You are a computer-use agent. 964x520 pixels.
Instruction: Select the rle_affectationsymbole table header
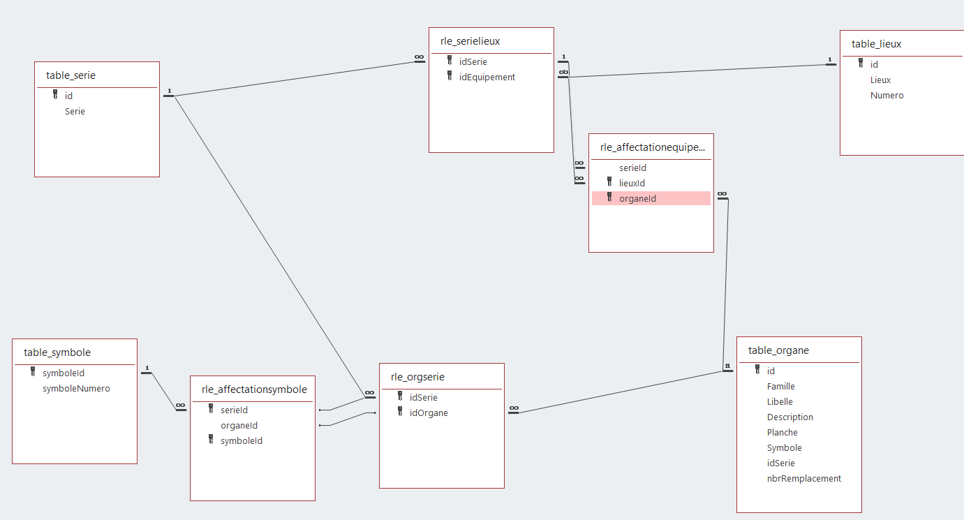click(253, 389)
